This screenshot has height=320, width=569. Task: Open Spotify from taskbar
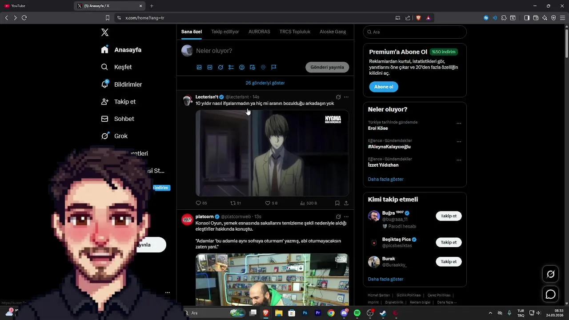click(x=357, y=313)
